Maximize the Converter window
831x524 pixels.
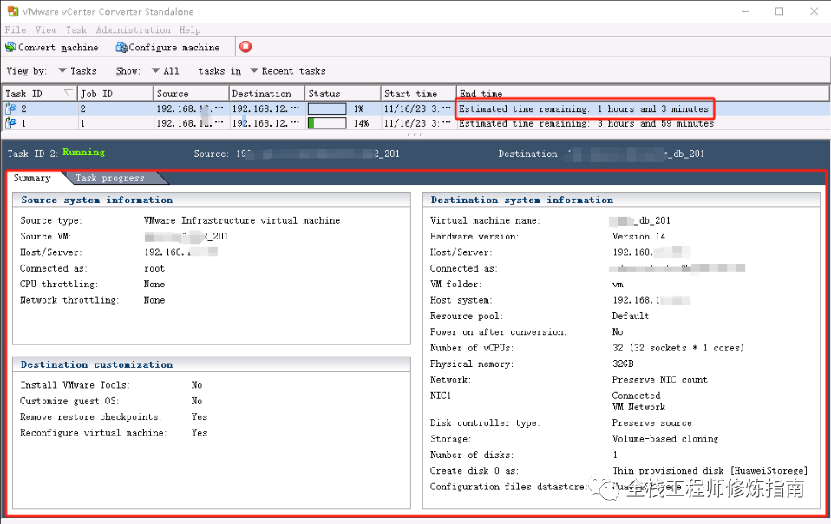(x=779, y=11)
